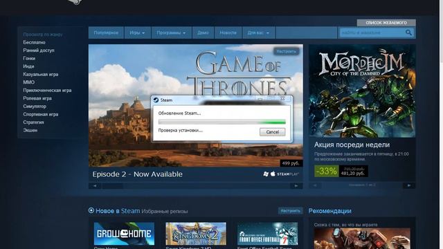The height and width of the screenshot is (249, 443).
Task: Click the round icon beside Новое в Steam
Action: coord(91,210)
